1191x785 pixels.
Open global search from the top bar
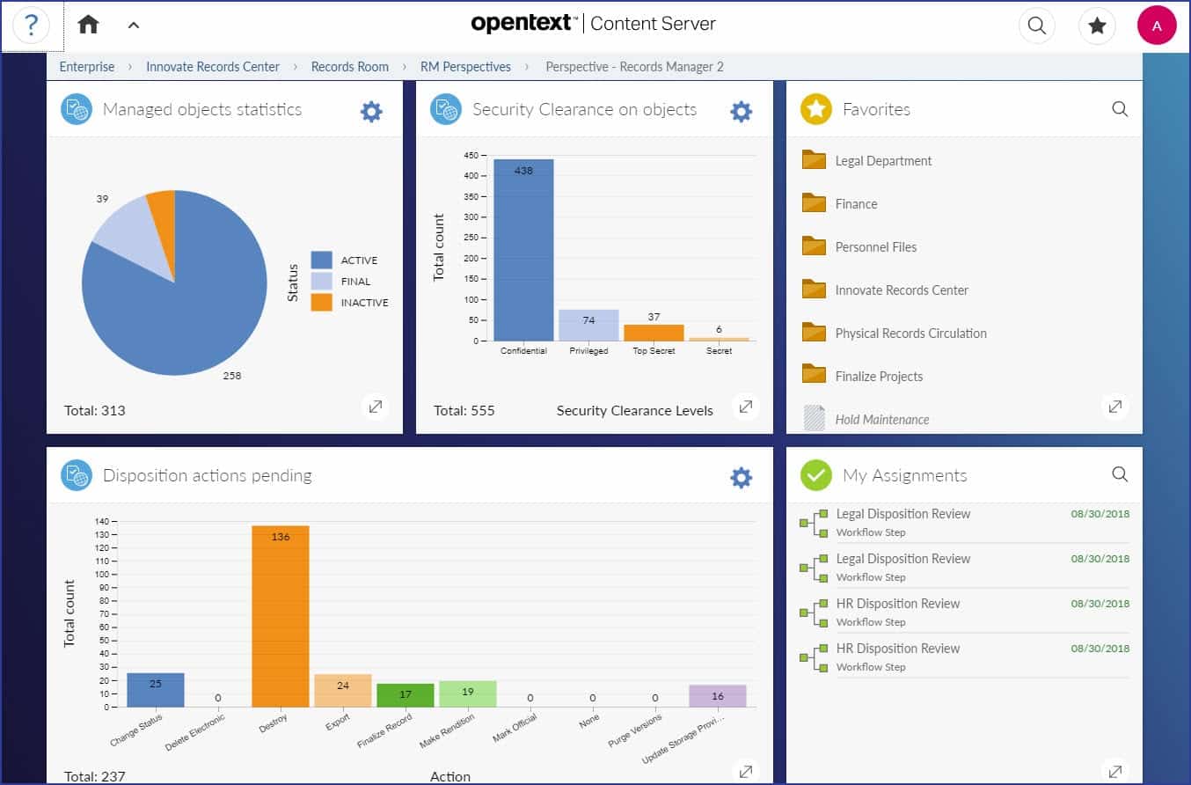1037,26
